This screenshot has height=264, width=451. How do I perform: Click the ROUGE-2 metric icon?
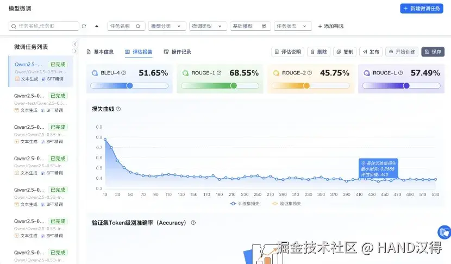pos(276,73)
